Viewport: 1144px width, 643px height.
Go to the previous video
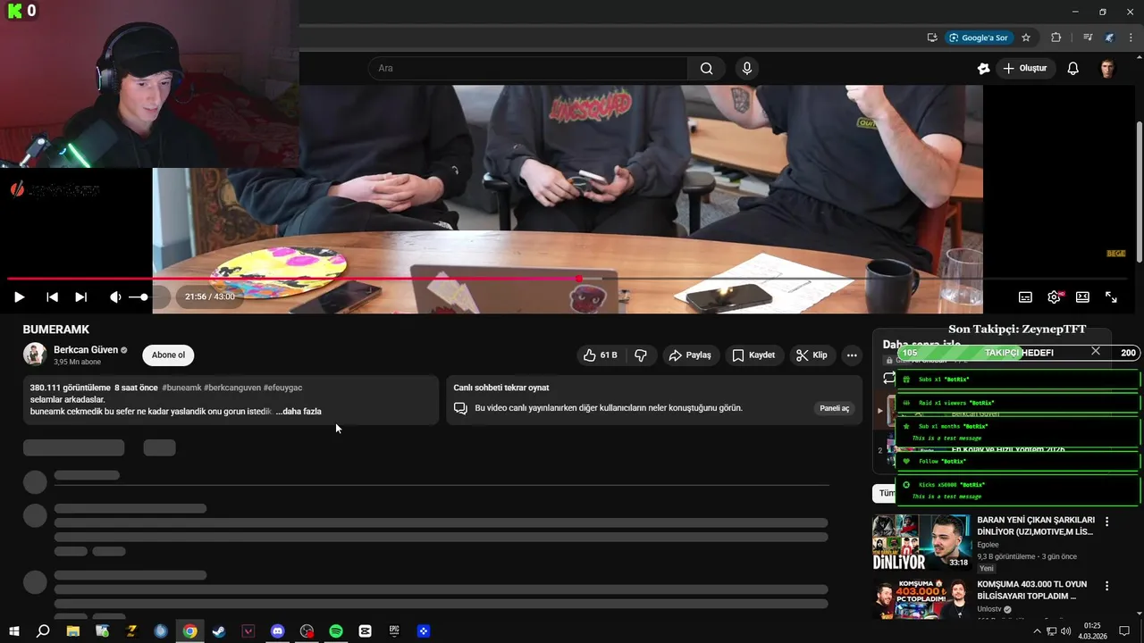[x=52, y=296]
